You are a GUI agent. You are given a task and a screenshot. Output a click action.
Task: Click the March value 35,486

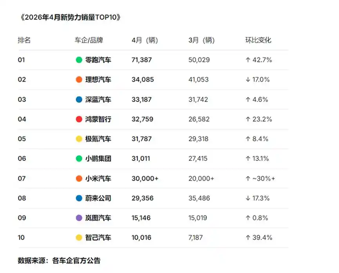click(199, 198)
